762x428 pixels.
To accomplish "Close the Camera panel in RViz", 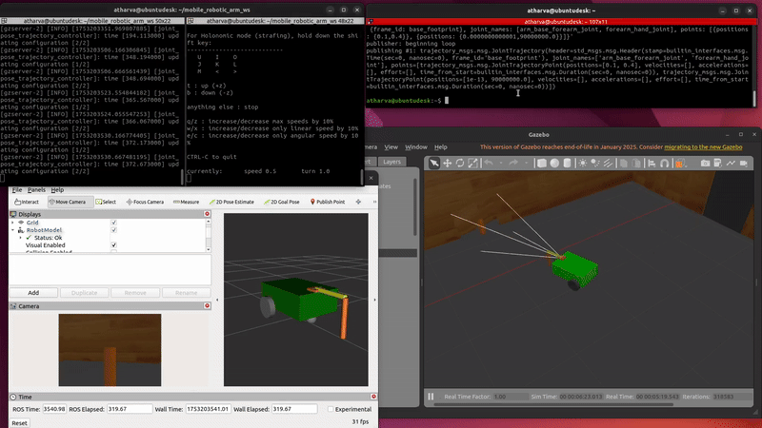I will (x=207, y=306).
